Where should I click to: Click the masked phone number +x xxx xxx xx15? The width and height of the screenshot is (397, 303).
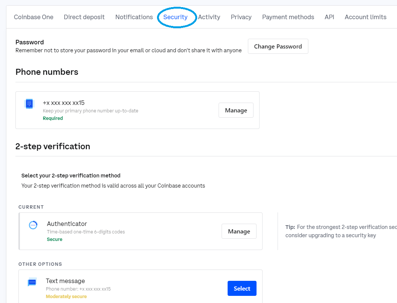coord(63,103)
